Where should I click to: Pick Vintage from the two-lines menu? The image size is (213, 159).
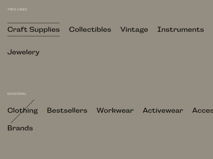click(x=134, y=29)
